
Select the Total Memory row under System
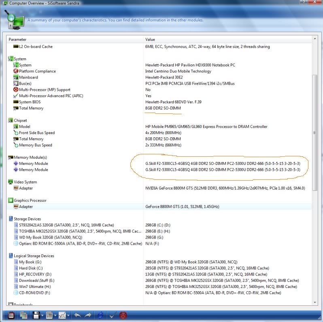pyautogui.click(x=159, y=108)
